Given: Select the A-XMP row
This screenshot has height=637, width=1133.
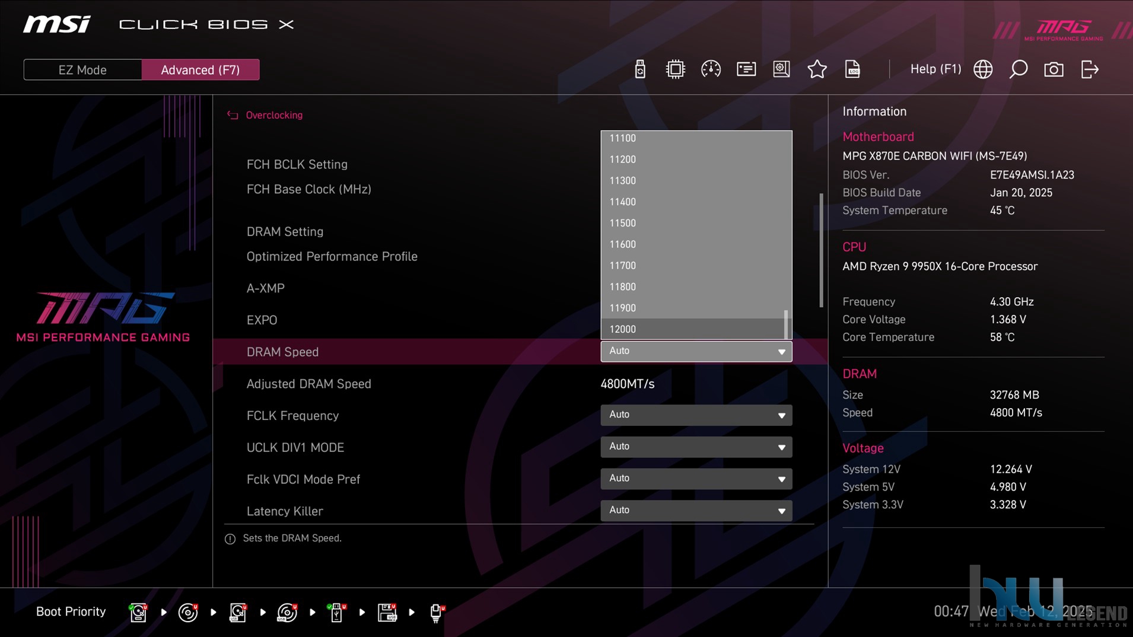Looking at the screenshot, I should coord(266,288).
